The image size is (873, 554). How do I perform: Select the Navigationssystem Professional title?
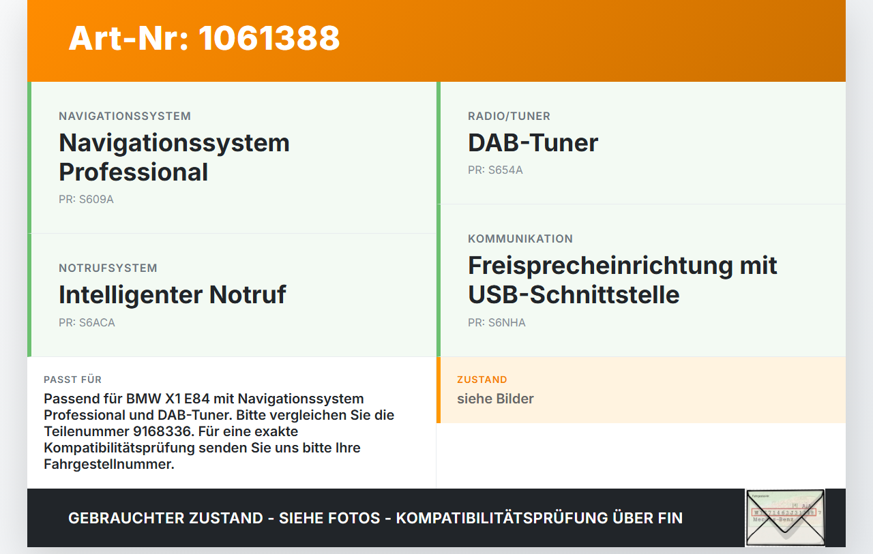(174, 157)
